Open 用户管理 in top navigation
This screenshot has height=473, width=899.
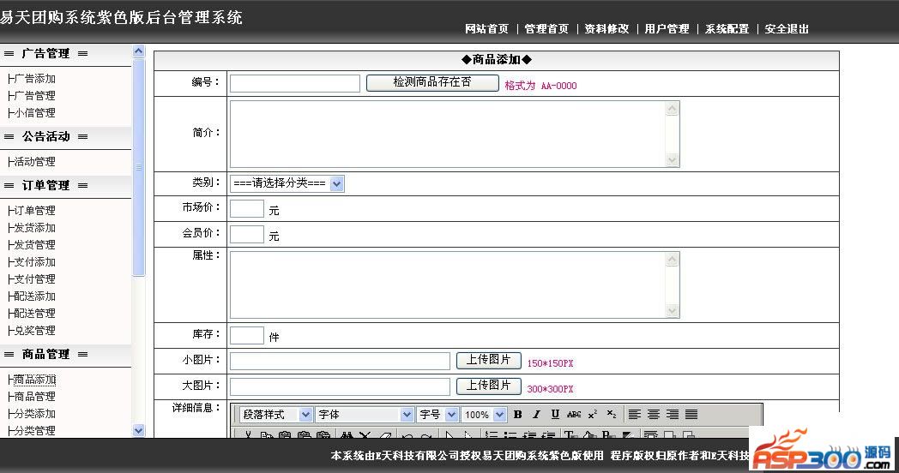click(x=667, y=28)
